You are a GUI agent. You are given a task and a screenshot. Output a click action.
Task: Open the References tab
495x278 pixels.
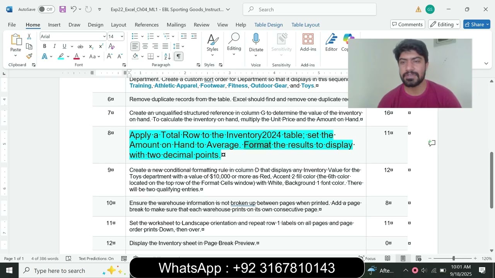tap(147, 24)
